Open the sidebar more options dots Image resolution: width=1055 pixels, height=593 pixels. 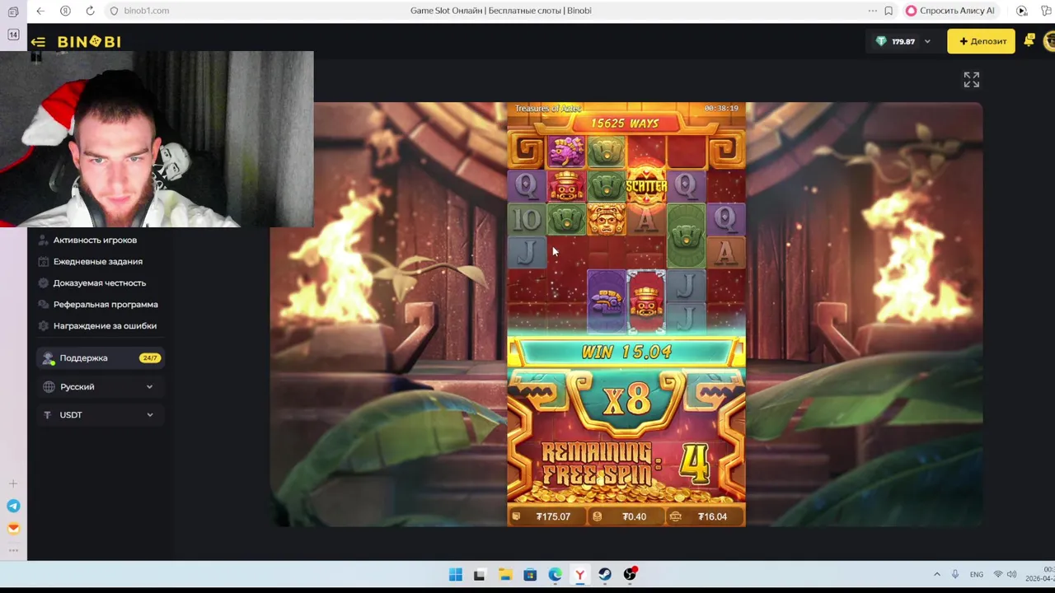(13, 550)
